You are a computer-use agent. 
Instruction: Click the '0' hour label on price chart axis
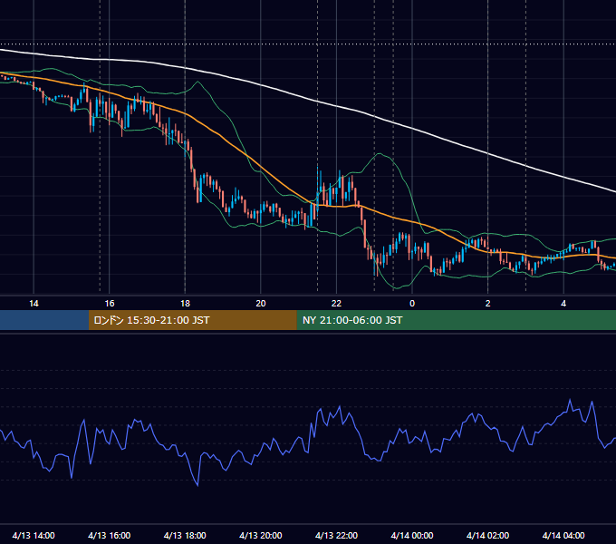tap(412, 303)
